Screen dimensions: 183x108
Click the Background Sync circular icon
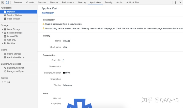pyautogui.click(x=5, y=71)
